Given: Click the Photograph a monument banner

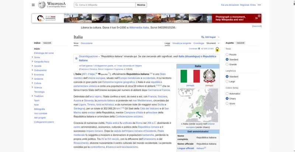Looking at the screenshot, I should tap(236, 18).
